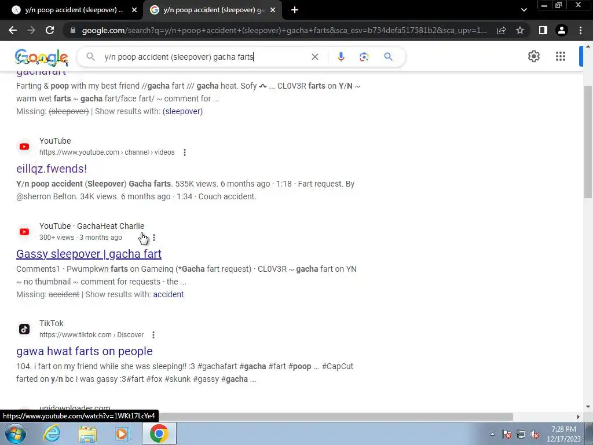
Task: Reload the page with refresh icon
Action: 50,30
